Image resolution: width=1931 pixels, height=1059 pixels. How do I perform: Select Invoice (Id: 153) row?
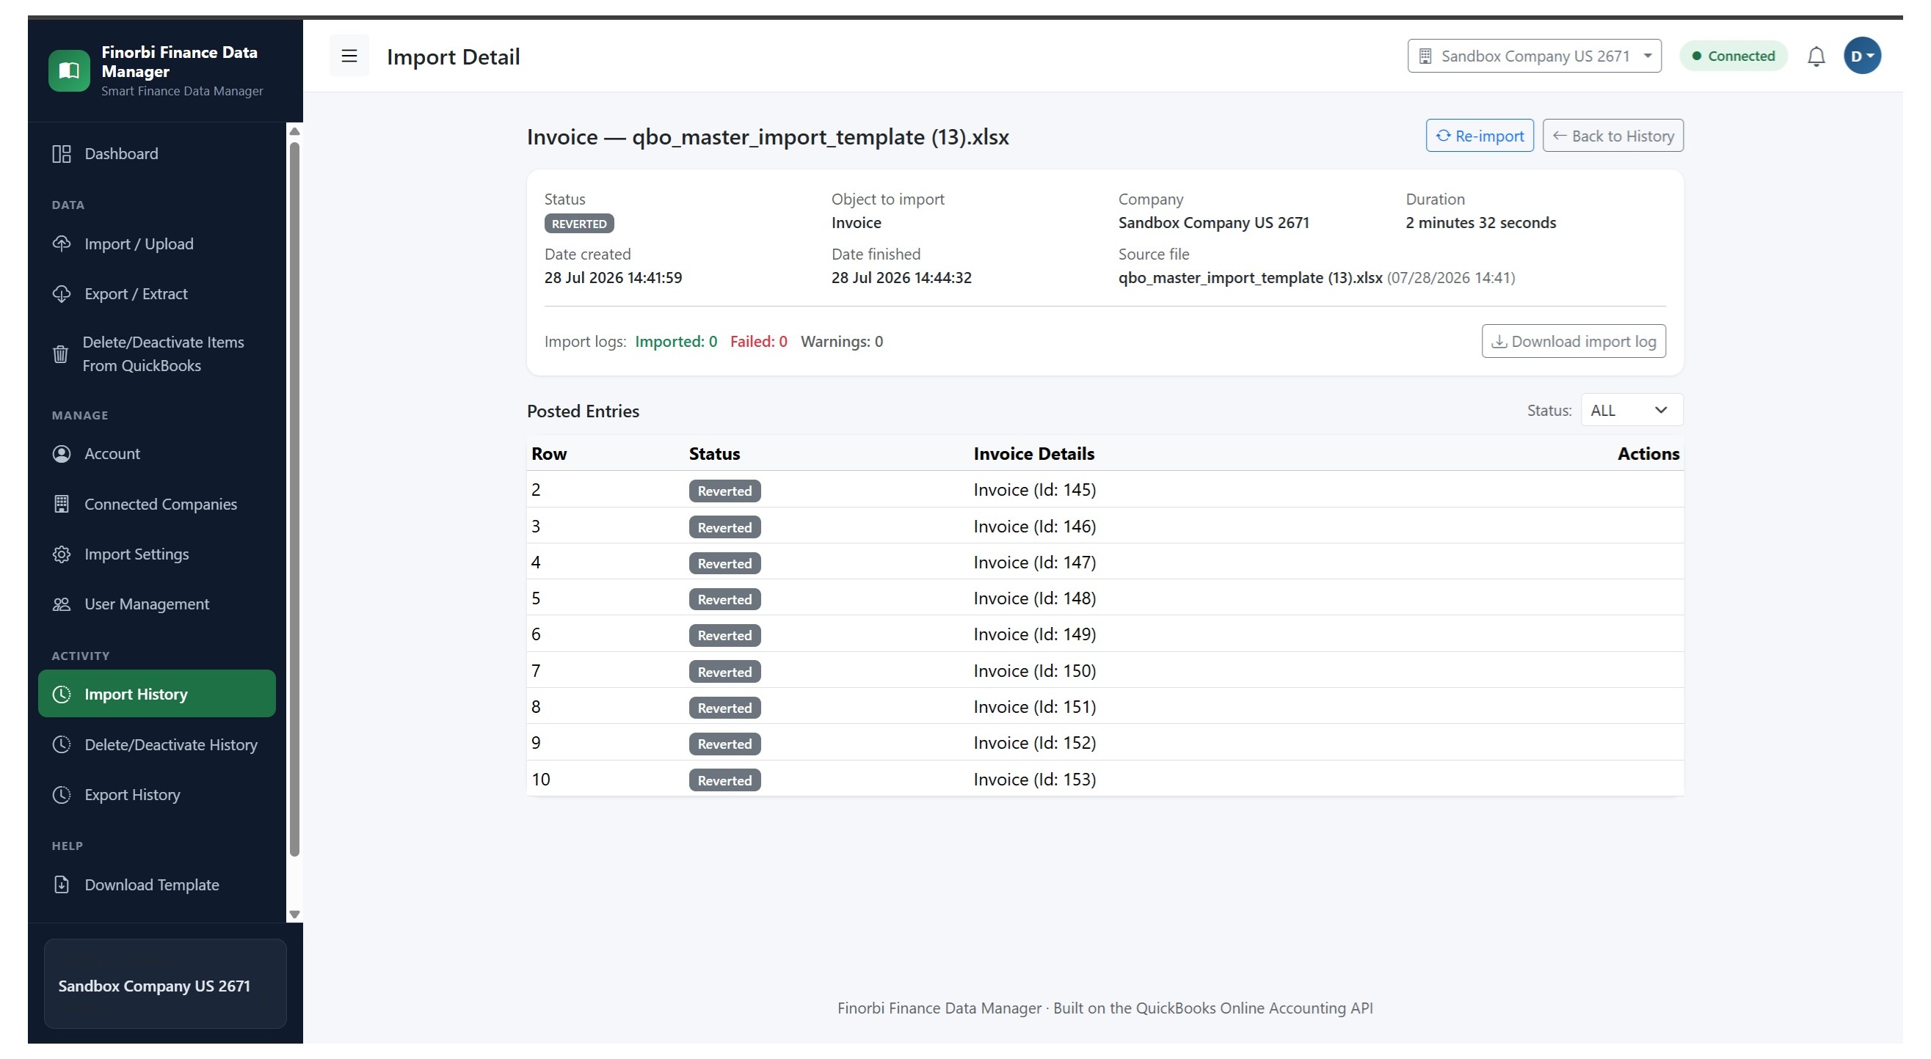1105,780
